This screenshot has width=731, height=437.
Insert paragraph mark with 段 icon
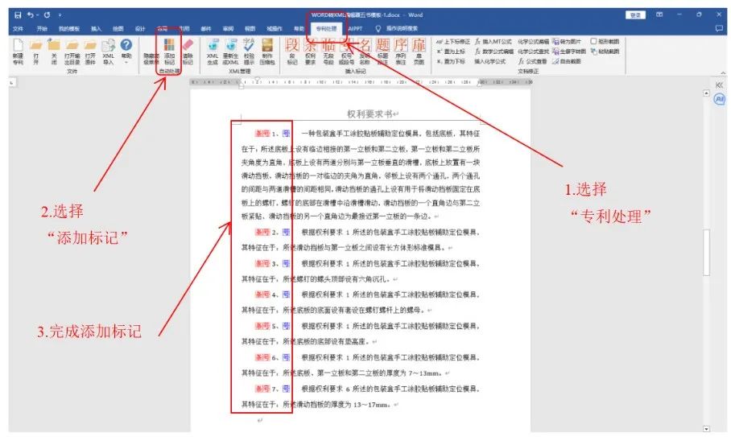click(x=292, y=52)
